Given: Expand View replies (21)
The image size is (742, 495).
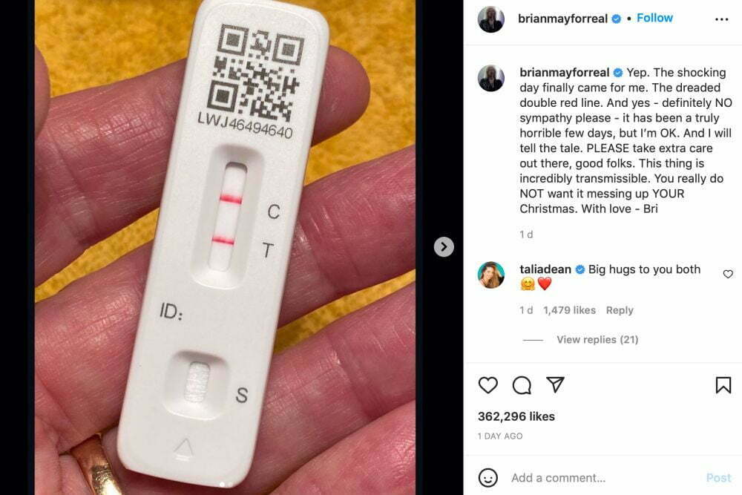Looking at the screenshot, I should (597, 339).
